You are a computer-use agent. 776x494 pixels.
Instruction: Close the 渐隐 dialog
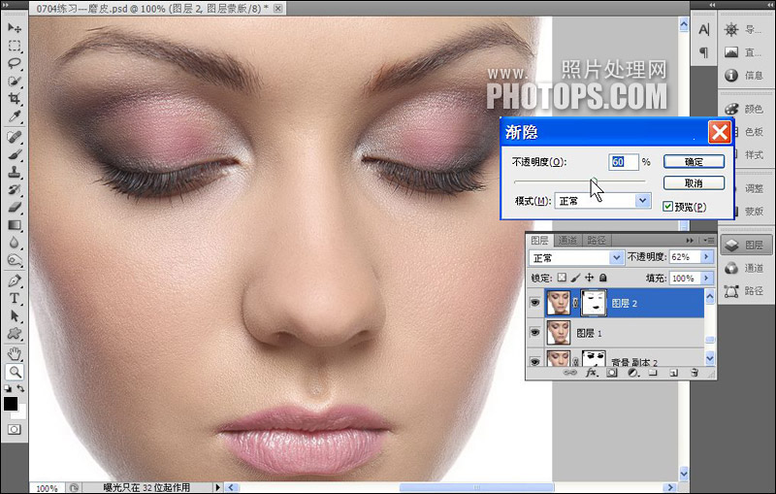[720, 132]
